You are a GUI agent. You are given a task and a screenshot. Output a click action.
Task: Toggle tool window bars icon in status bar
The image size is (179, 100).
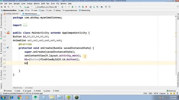(1, 93)
